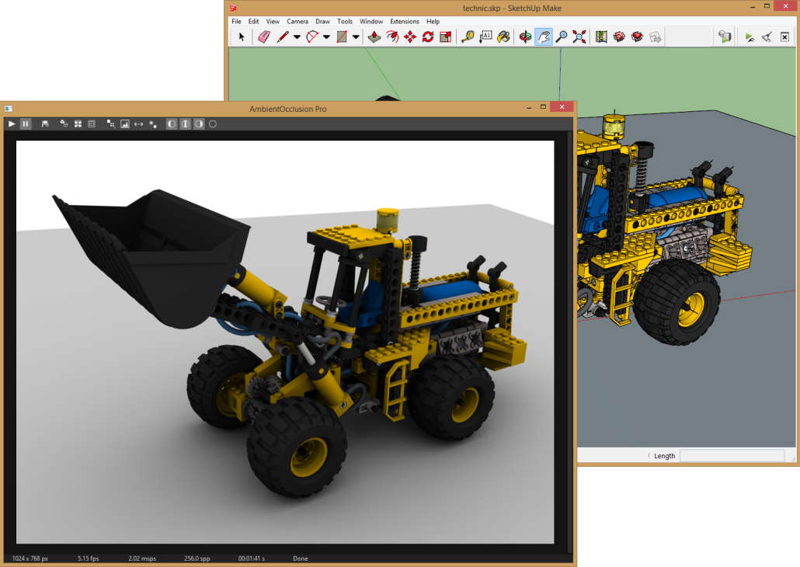
Task: Select the Tape Measure tool
Action: pyautogui.click(x=468, y=37)
